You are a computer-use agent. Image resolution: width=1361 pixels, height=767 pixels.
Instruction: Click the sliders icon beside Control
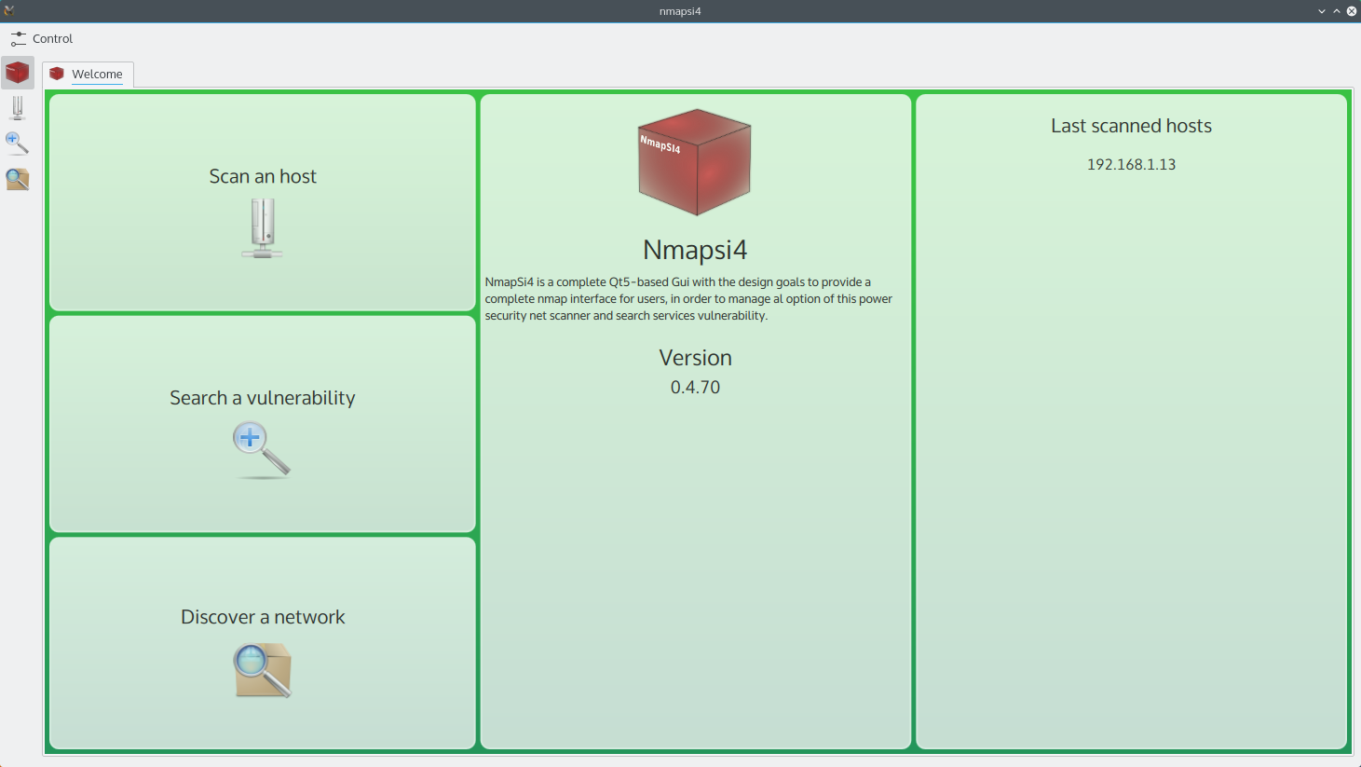19,38
